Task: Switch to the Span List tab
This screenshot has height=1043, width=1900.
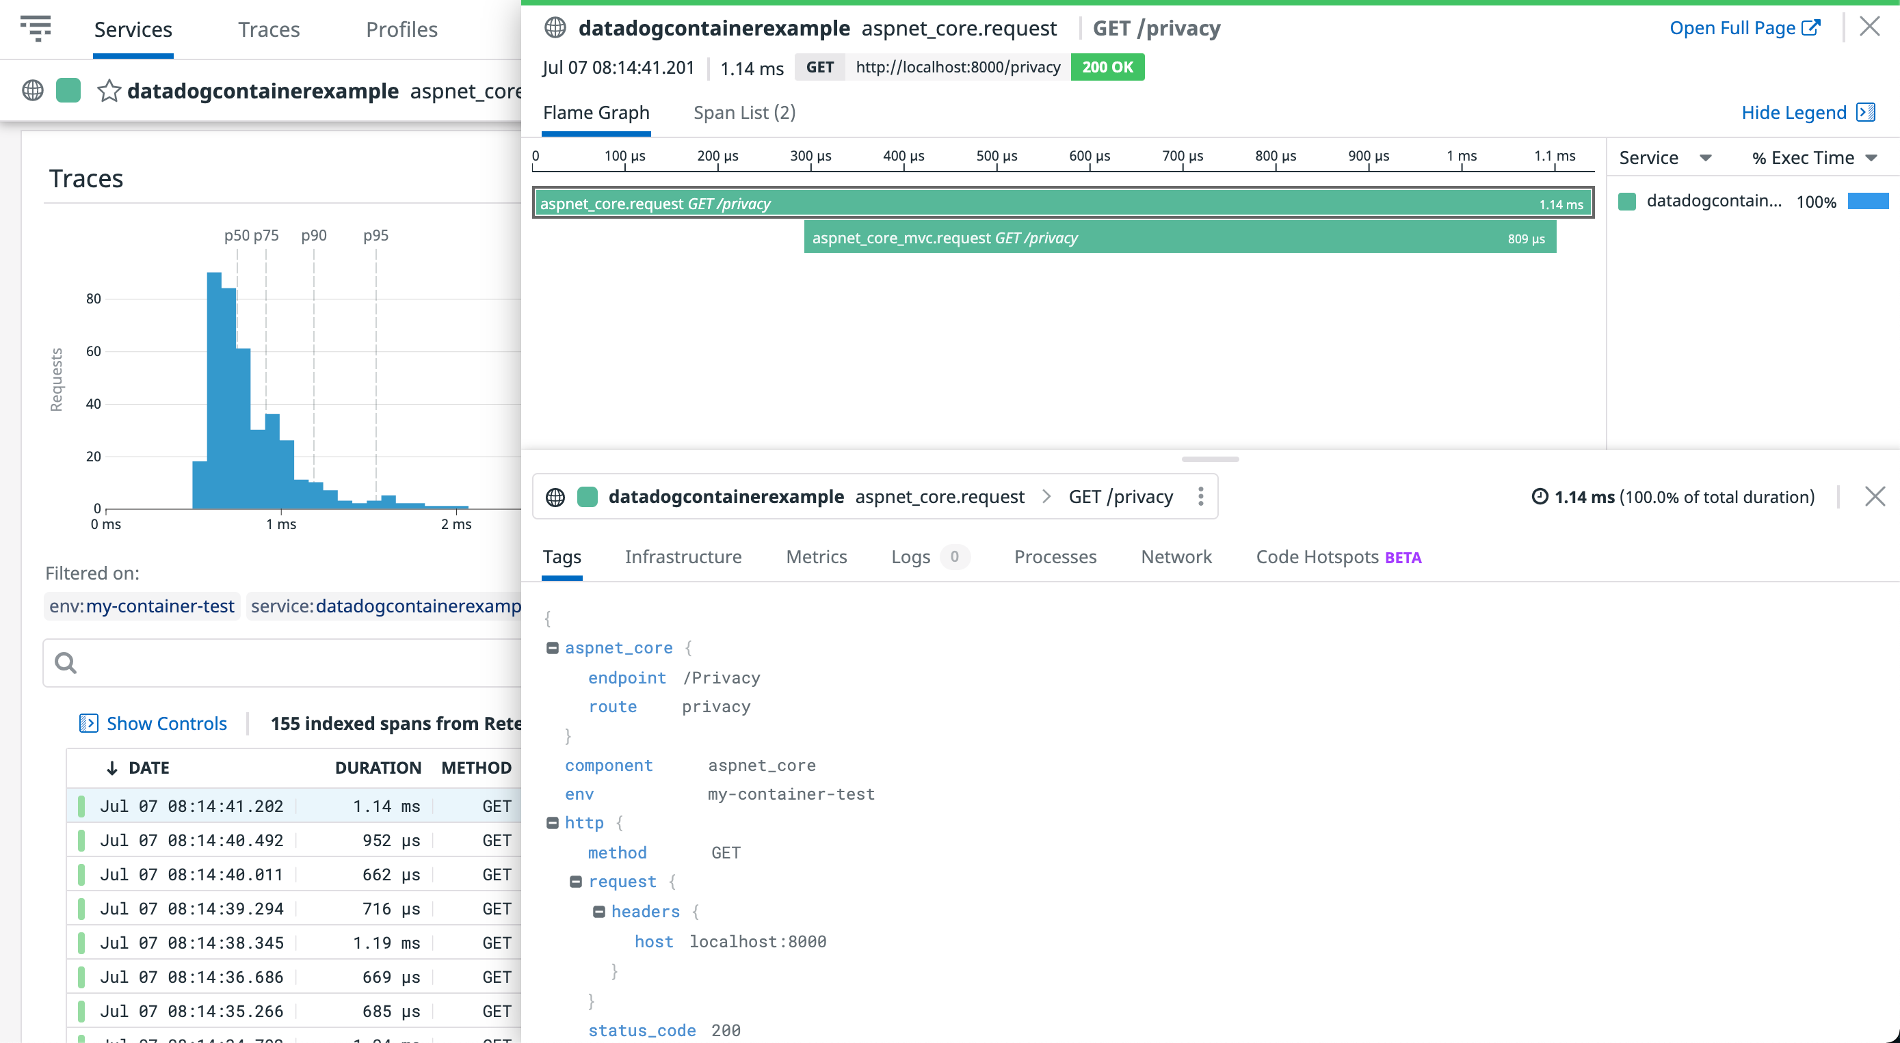Action: pos(743,112)
